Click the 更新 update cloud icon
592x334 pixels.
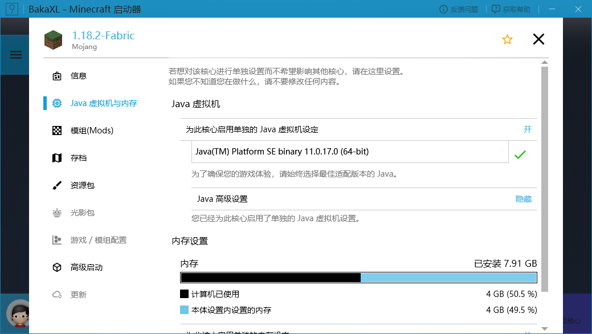coord(57,294)
